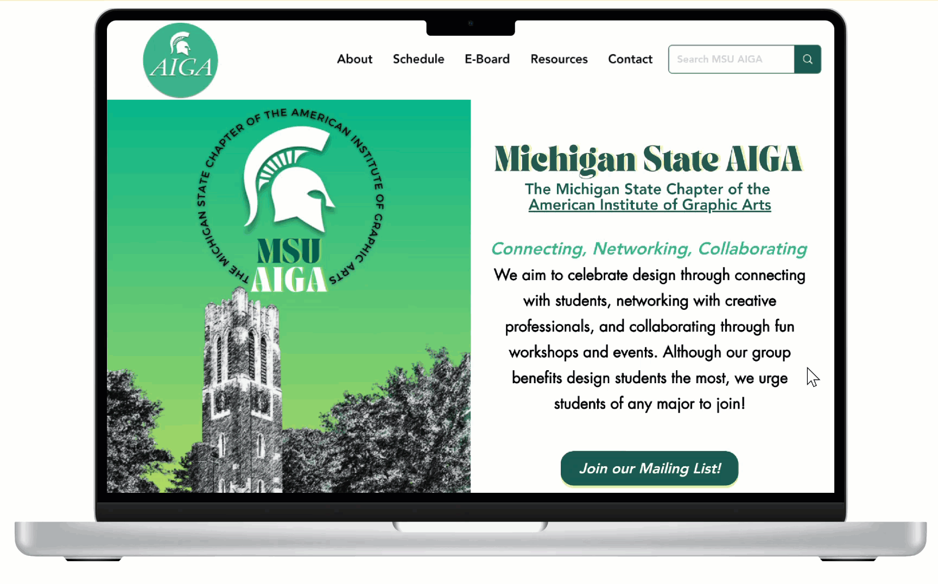Click The Michigan State Chapter subtitle
The width and height of the screenshot is (938, 584).
point(647,189)
